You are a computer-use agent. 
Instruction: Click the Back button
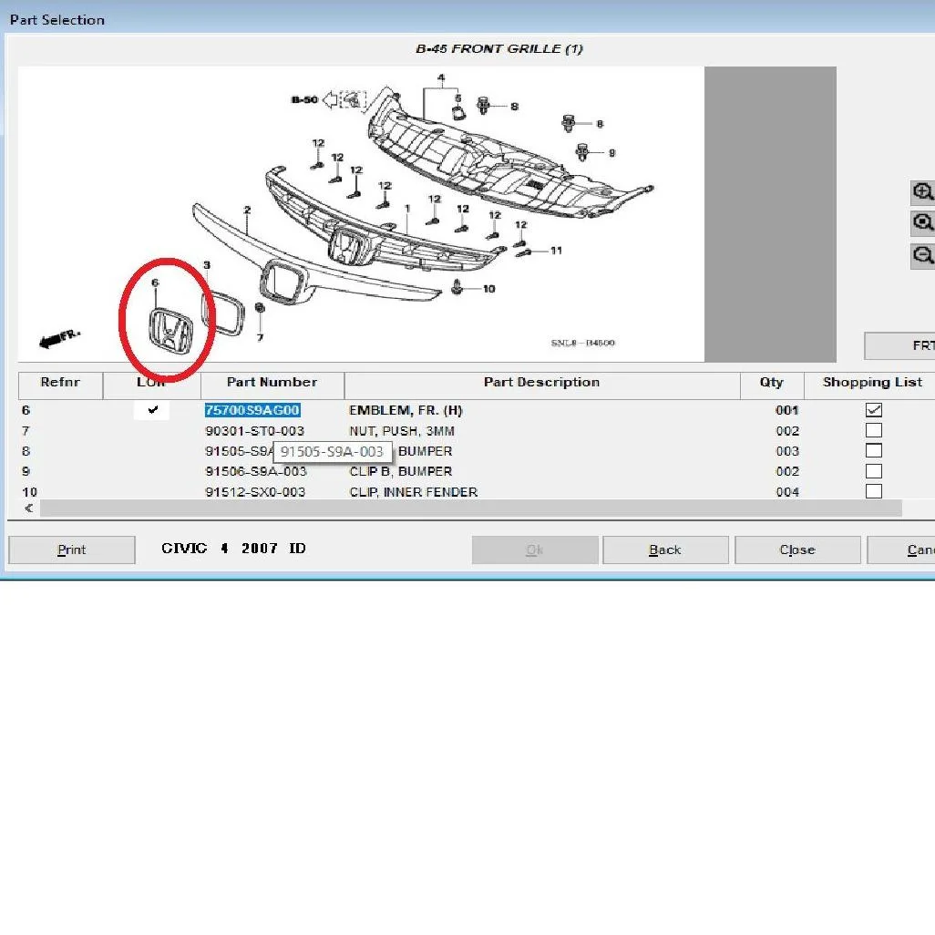[665, 550]
